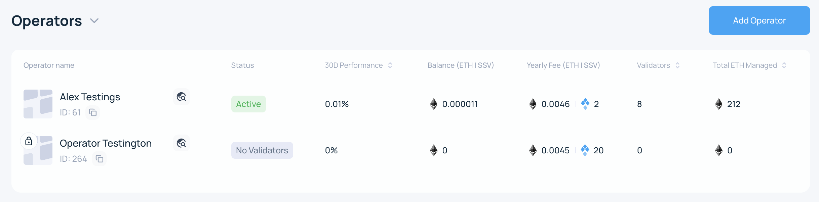The height and width of the screenshot is (202, 819).
Task: Click Ethereum icon beside 212 total managed
Action: click(719, 104)
